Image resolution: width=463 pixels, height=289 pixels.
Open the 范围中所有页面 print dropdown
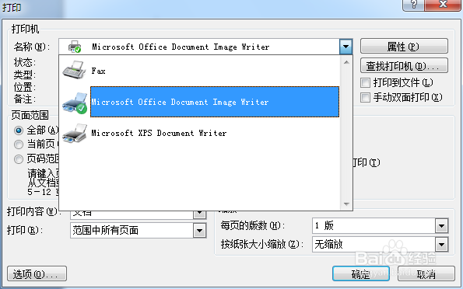click(200, 230)
